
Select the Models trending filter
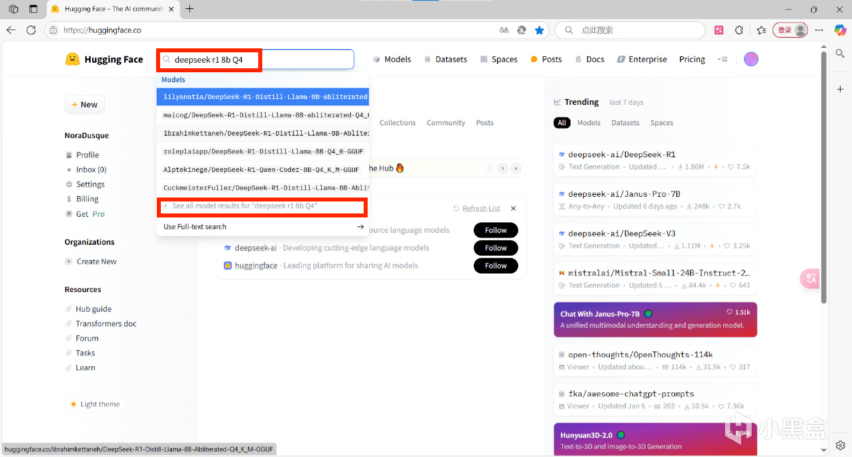[588, 123]
